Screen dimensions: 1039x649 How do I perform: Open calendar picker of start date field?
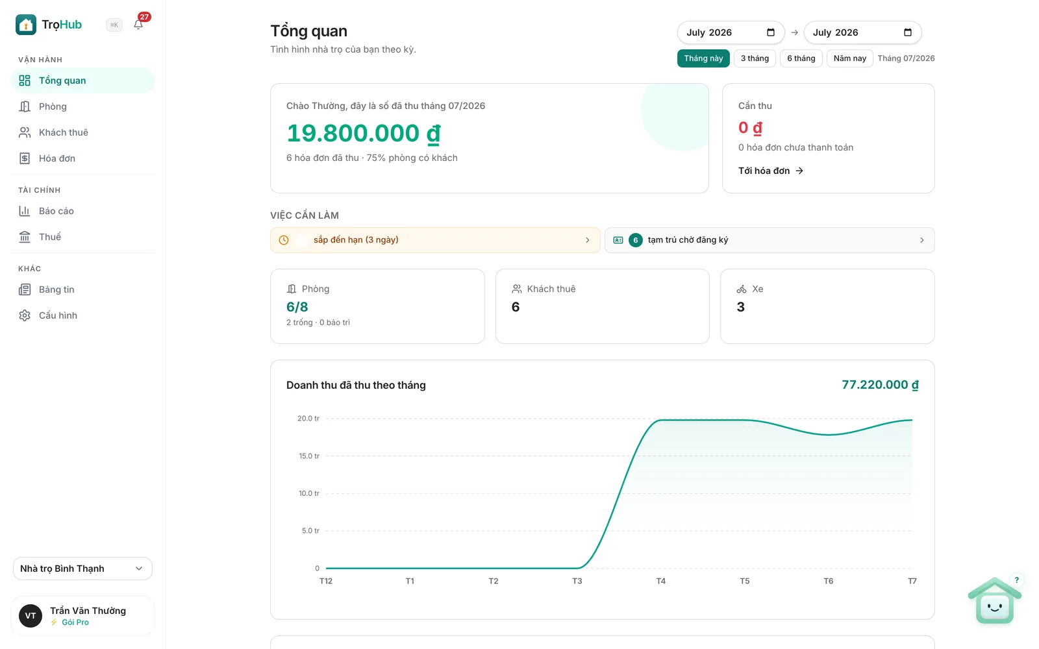pyautogui.click(x=771, y=32)
